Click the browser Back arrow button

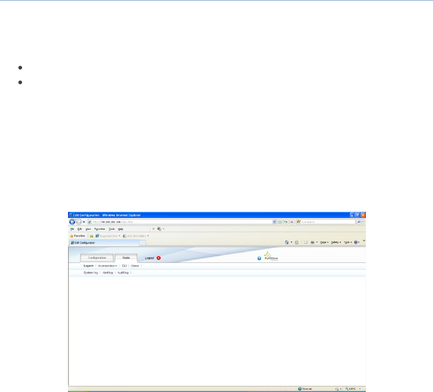coord(72,222)
